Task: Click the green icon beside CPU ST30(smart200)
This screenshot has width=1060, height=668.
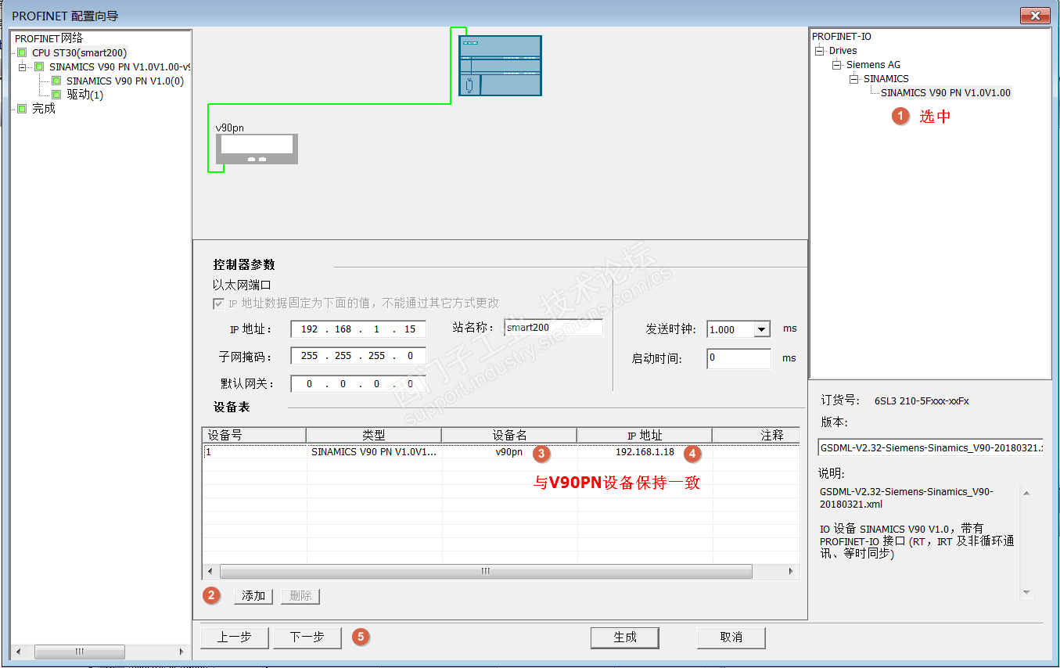Action: click(22, 53)
